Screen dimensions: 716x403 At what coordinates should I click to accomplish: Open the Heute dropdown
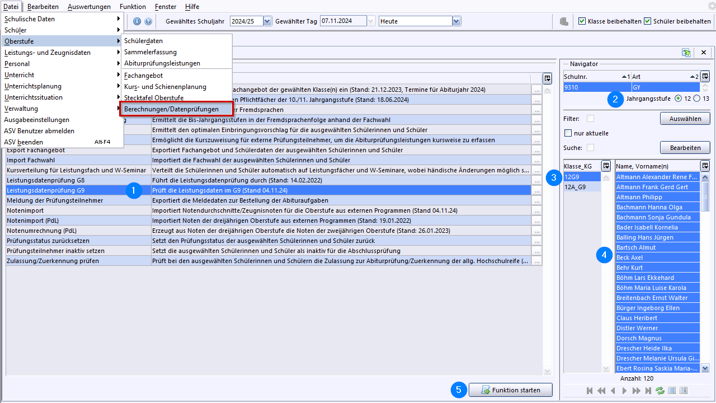pyautogui.click(x=457, y=21)
